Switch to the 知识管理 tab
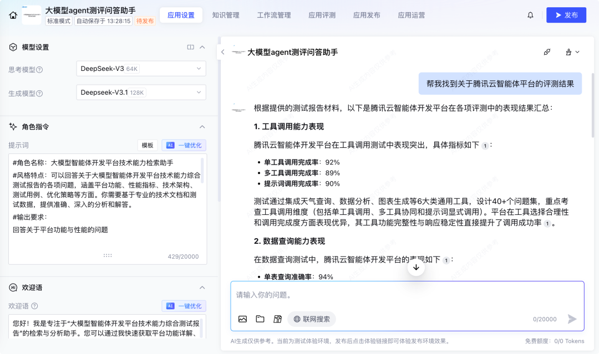 point(226,15)
